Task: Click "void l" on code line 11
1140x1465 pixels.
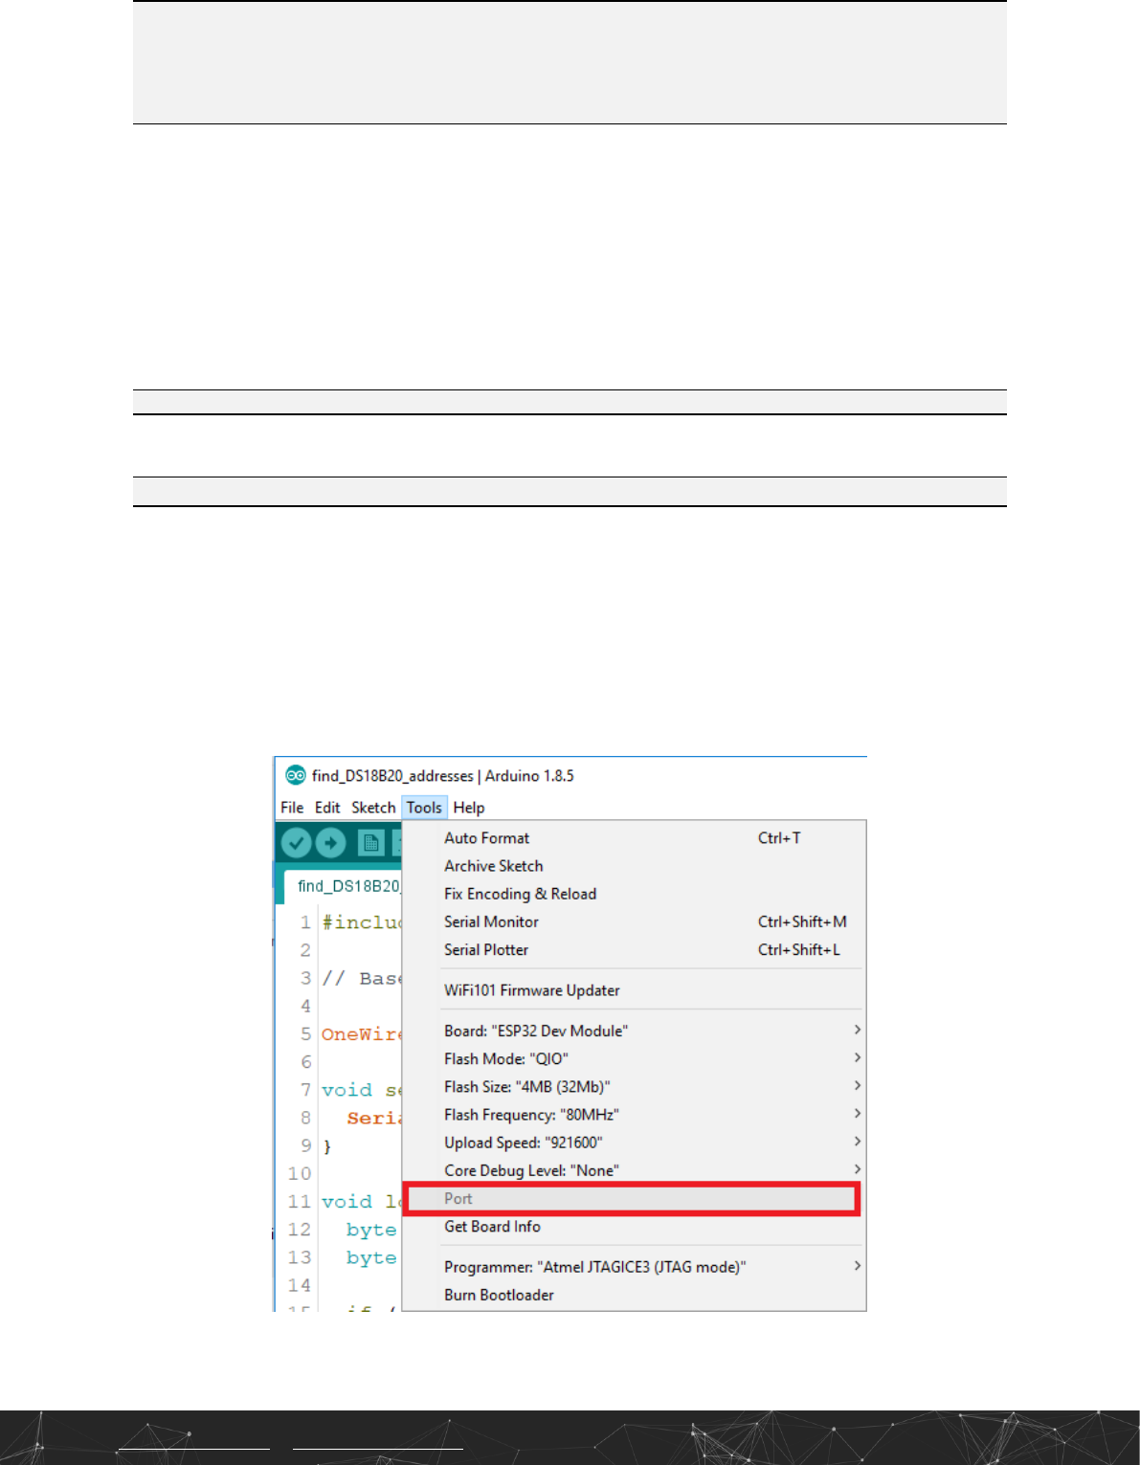Action: pos(362,1202)
